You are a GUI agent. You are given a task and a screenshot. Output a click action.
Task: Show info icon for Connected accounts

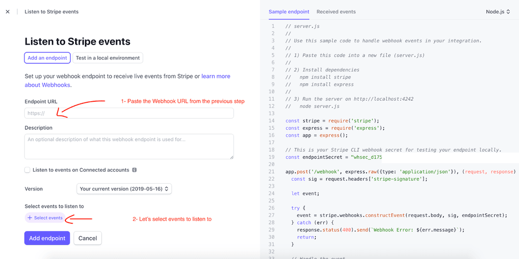coord(134,170)
